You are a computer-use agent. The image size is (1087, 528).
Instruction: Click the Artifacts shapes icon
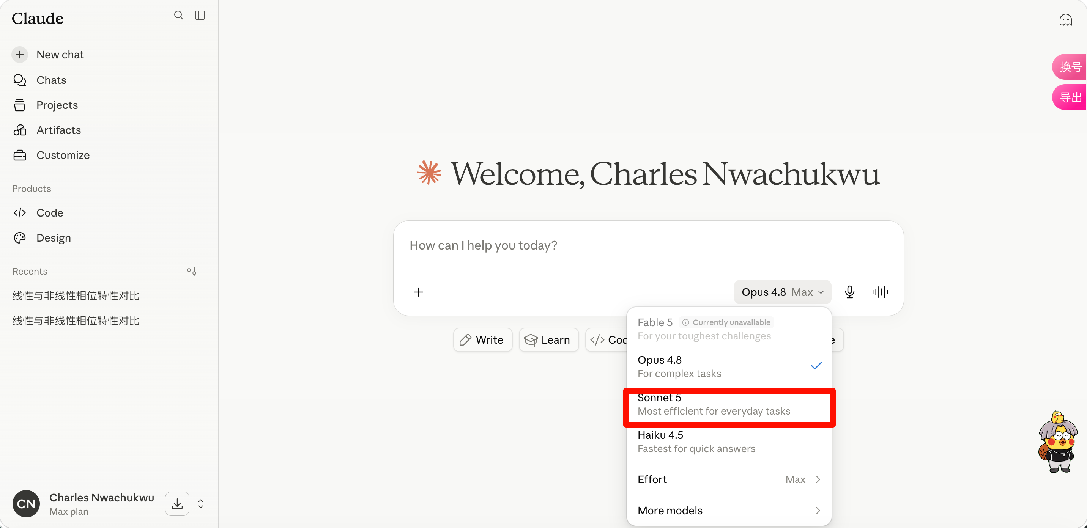[x=20, y=130]
